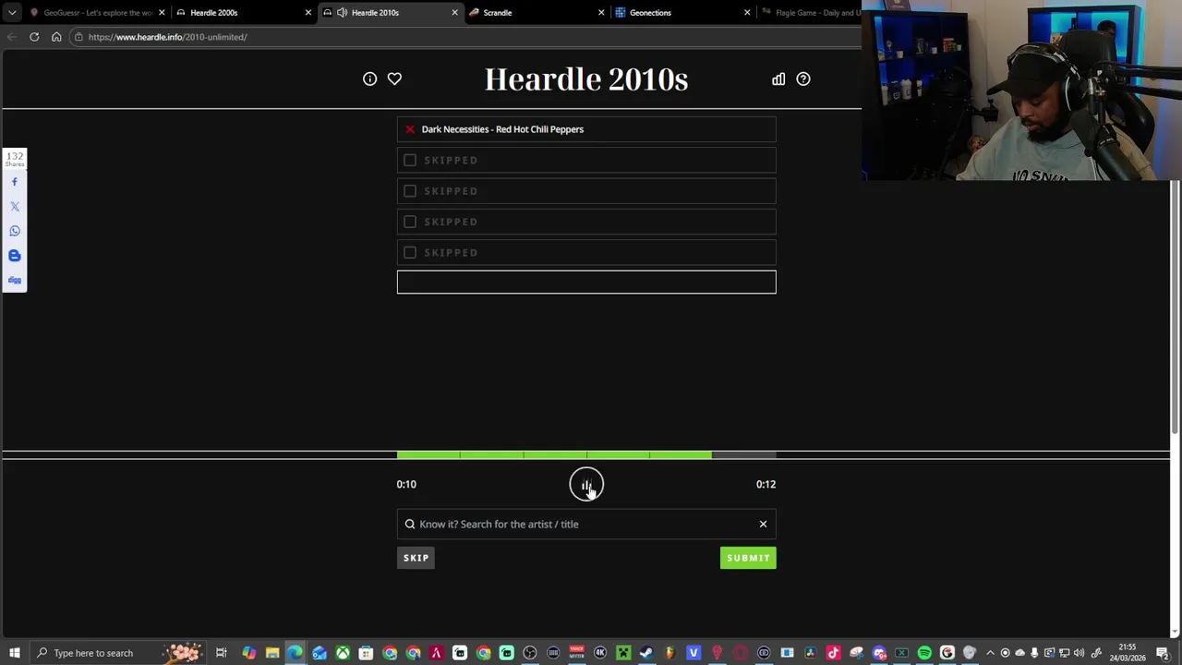Viewport: 1182px width, 665px height.
Task: Click the green SUBMIT button
Action: pyautogui.click(x=748, y=558)
